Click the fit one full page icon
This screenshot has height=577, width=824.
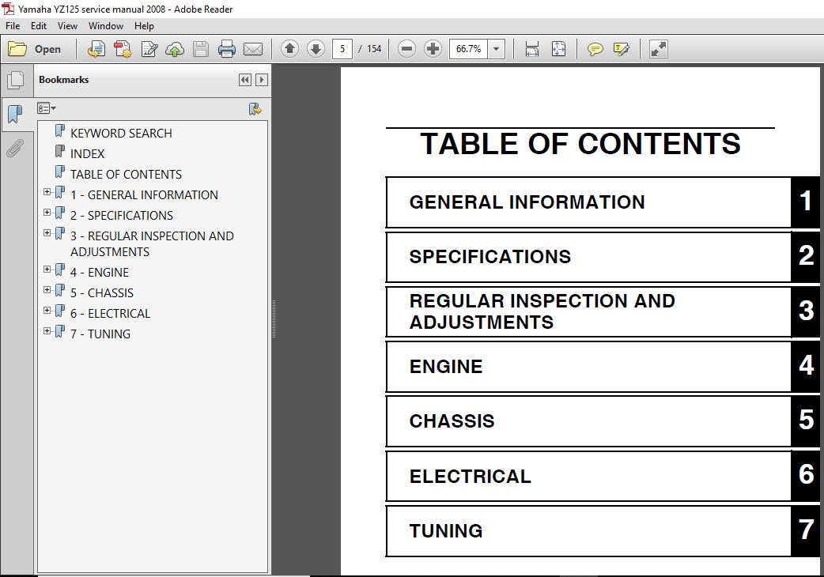pos(558,49)
